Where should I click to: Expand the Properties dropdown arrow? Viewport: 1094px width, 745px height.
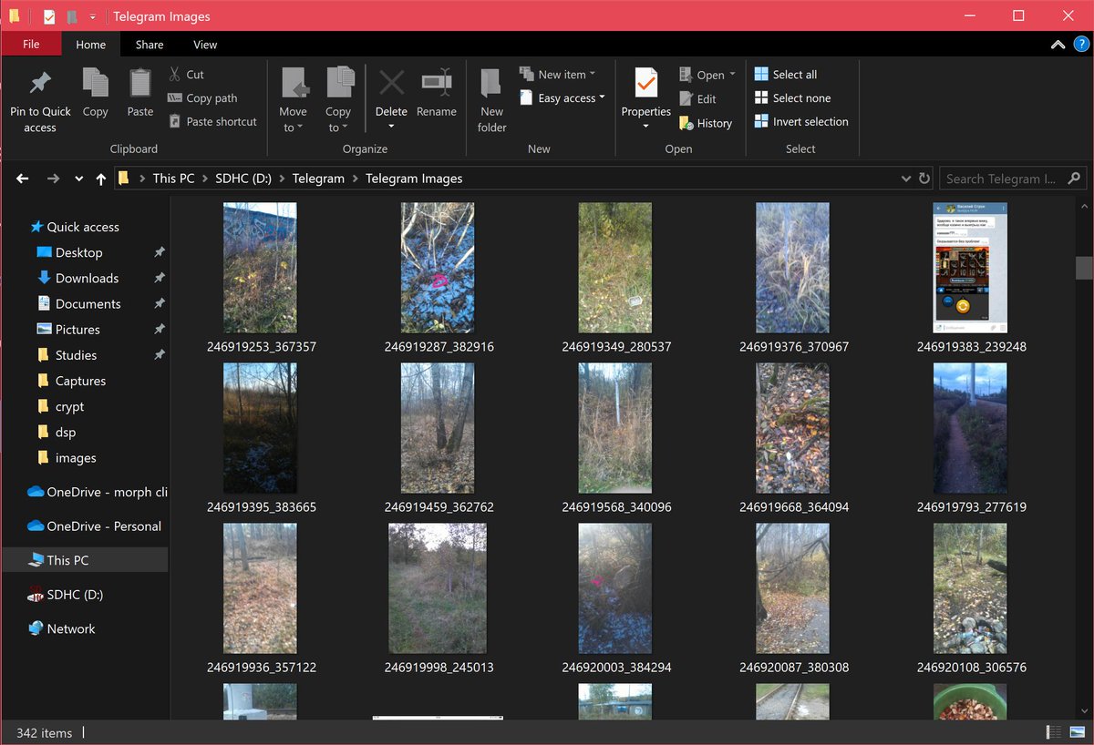[646, 126]
